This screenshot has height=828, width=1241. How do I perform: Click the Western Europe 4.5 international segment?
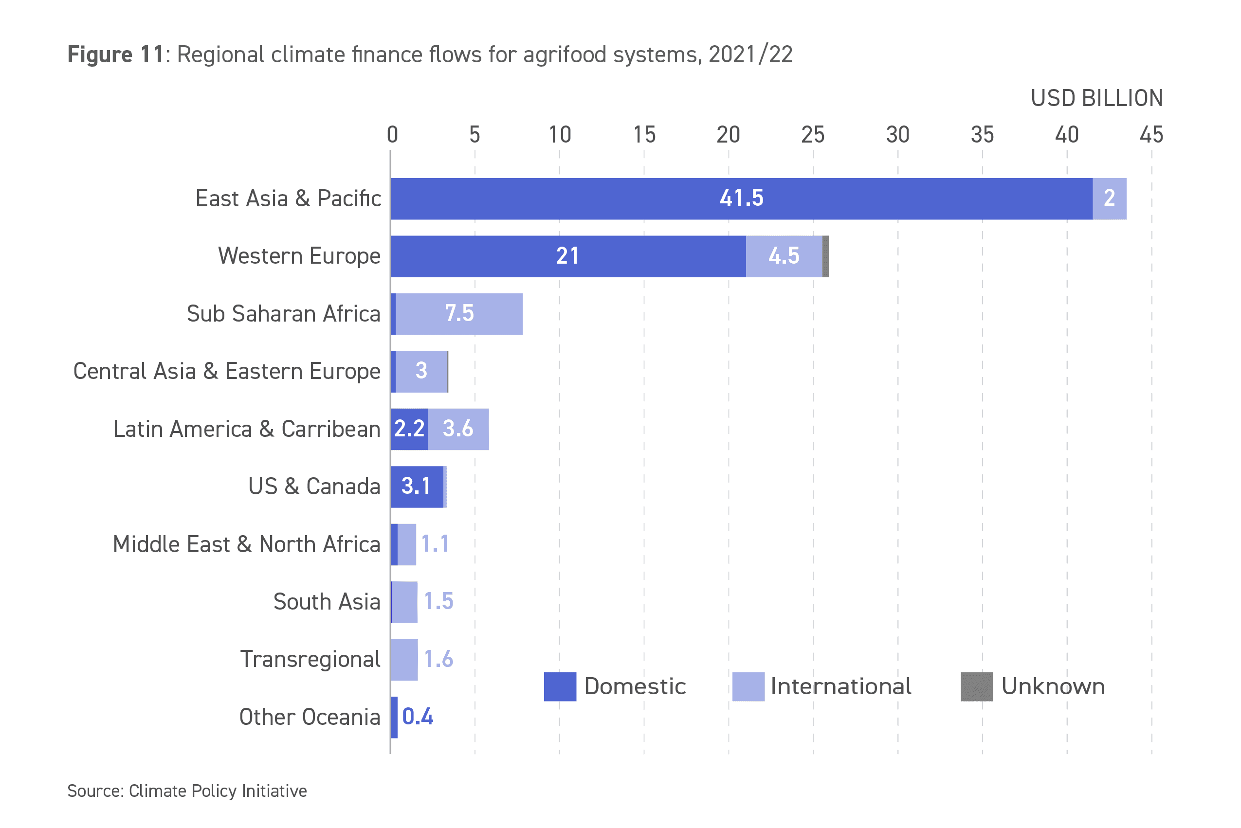784,256
